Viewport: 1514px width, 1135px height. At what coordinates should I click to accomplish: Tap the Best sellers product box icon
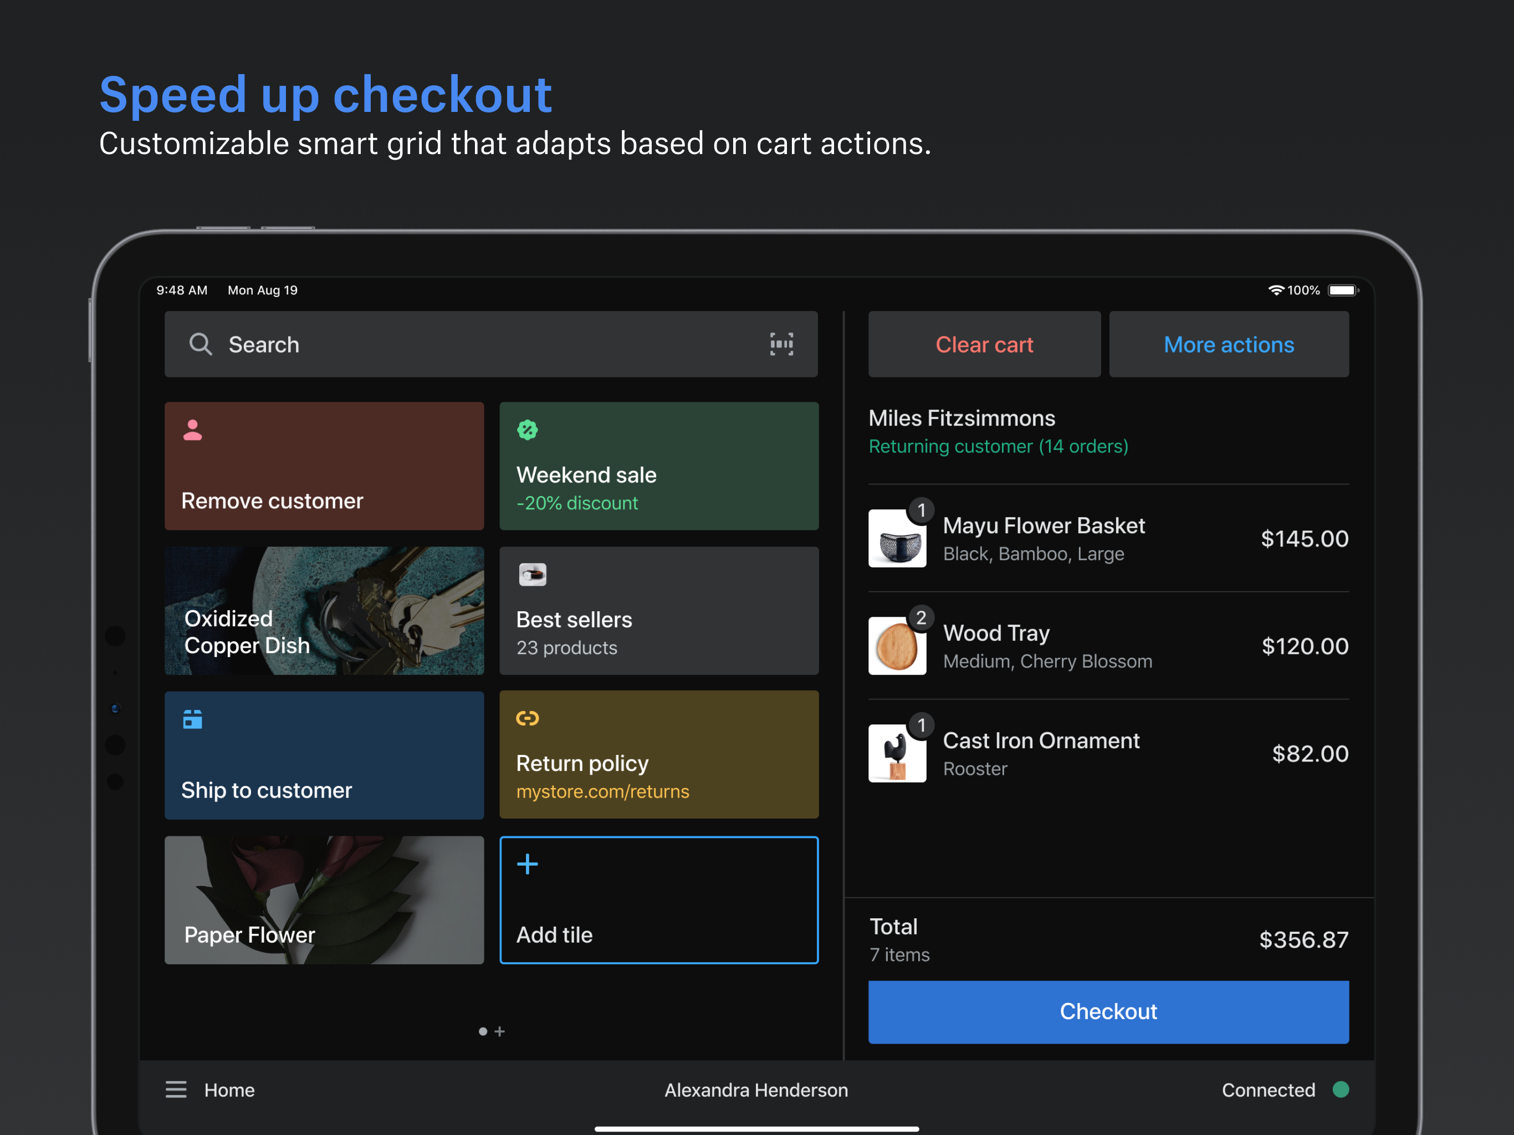[533, 575]
